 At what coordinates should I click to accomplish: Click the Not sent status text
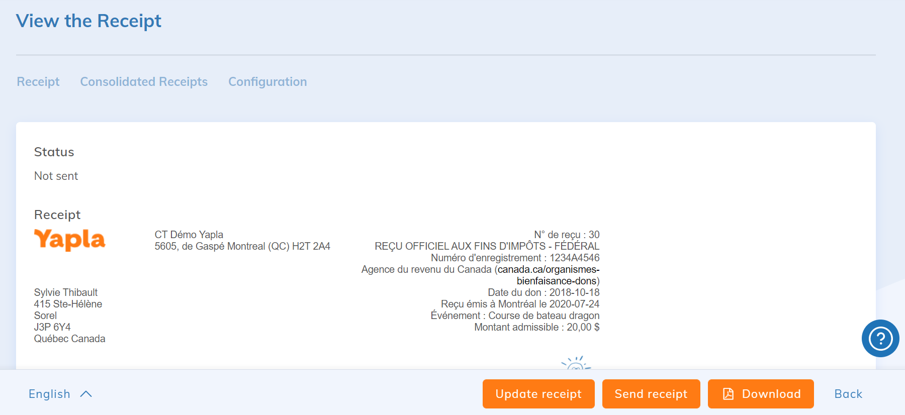click(x=56, y=176)
